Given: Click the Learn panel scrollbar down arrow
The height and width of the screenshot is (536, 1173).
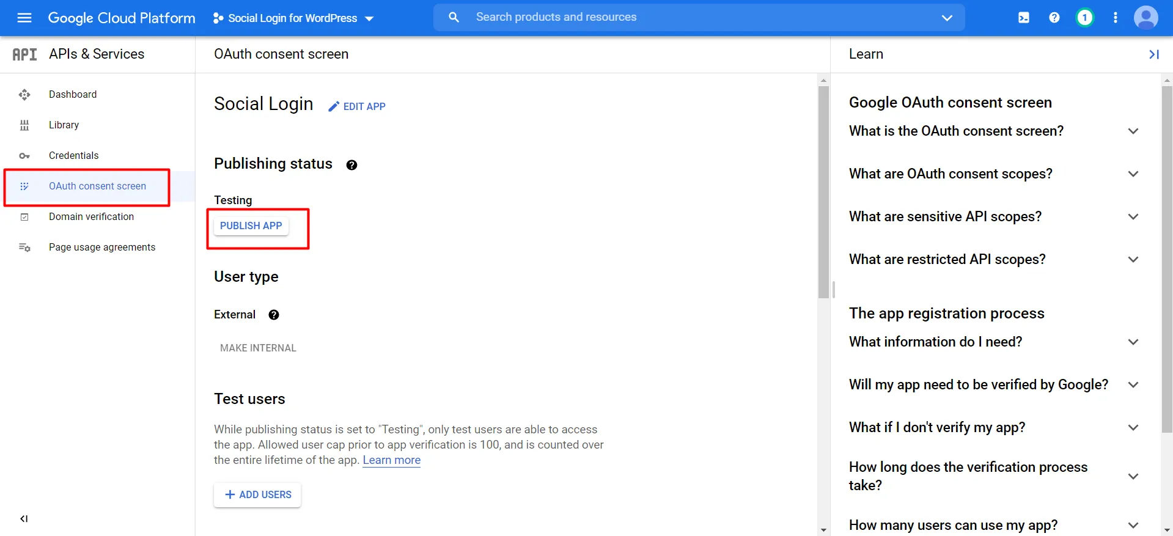Looking at the screenshot, I should tap(1167, 530).
